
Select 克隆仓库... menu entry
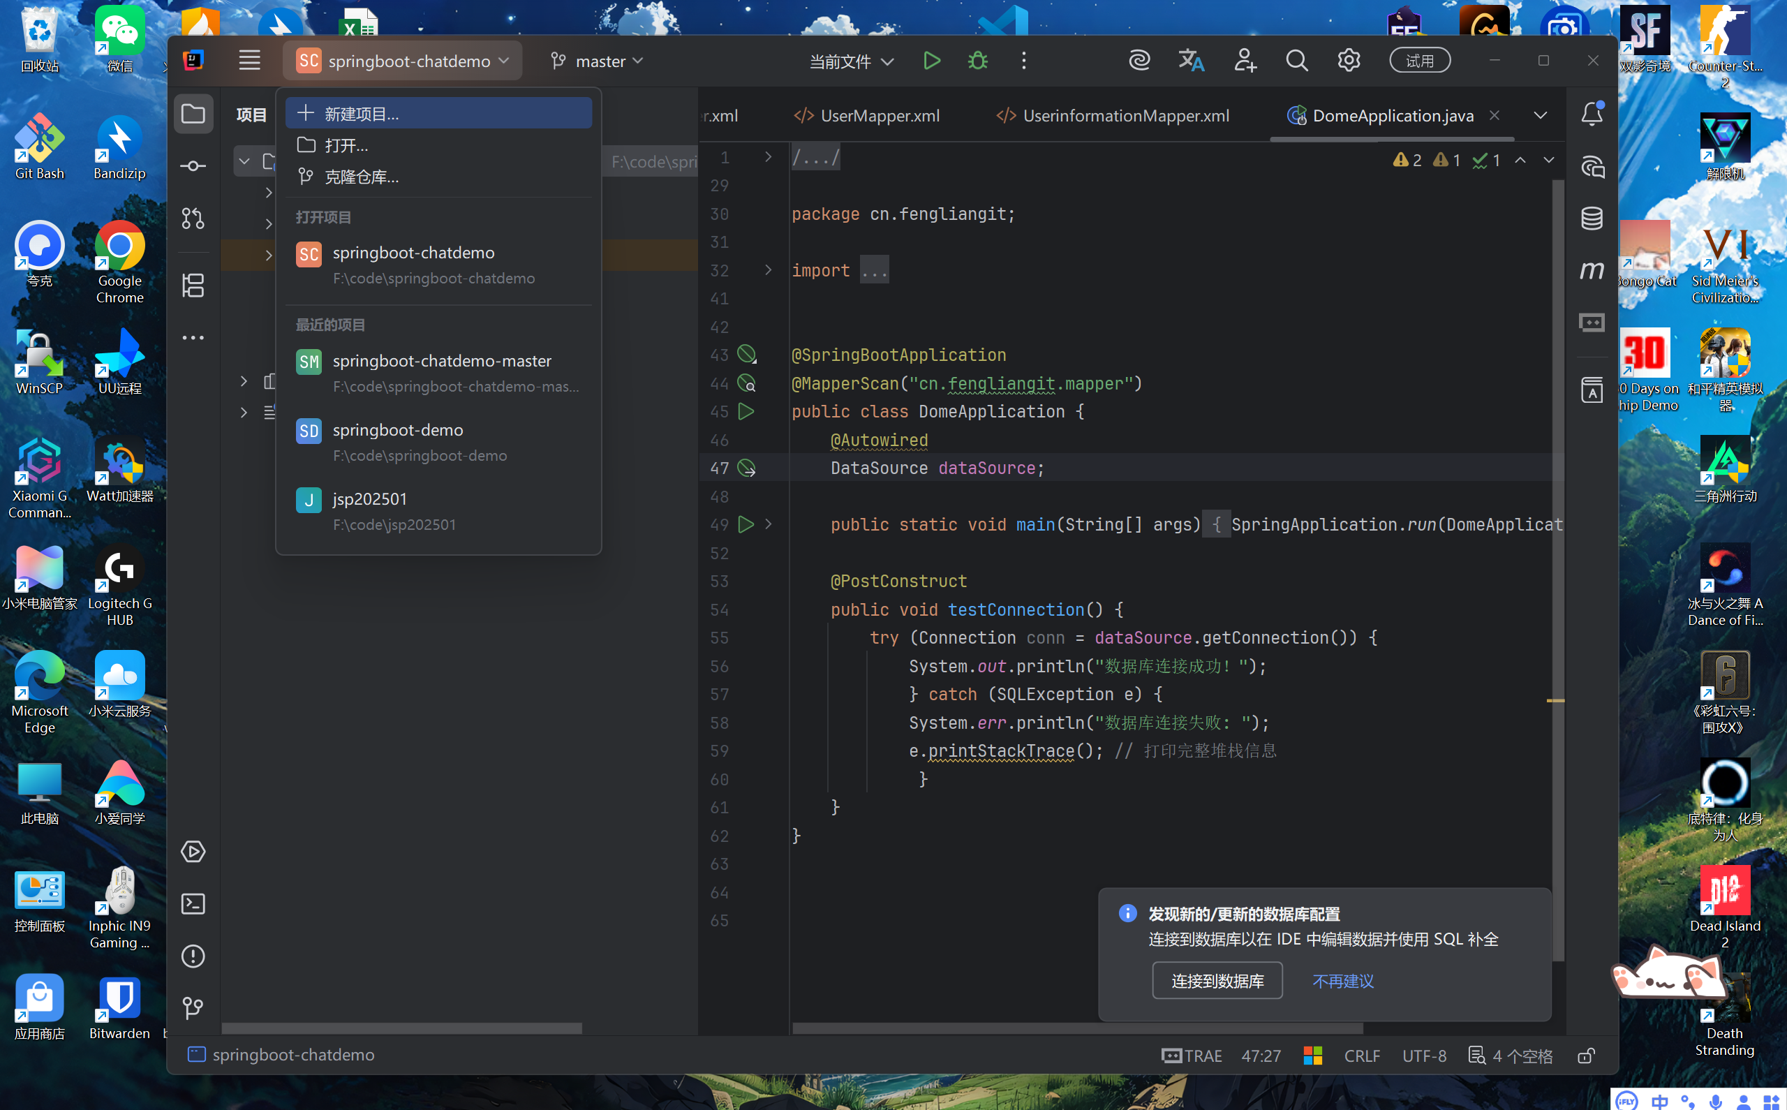point(438,177)
